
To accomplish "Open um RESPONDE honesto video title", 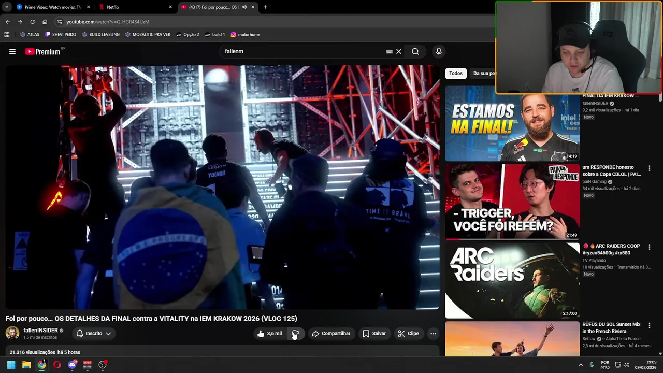I will coord(612,171).
